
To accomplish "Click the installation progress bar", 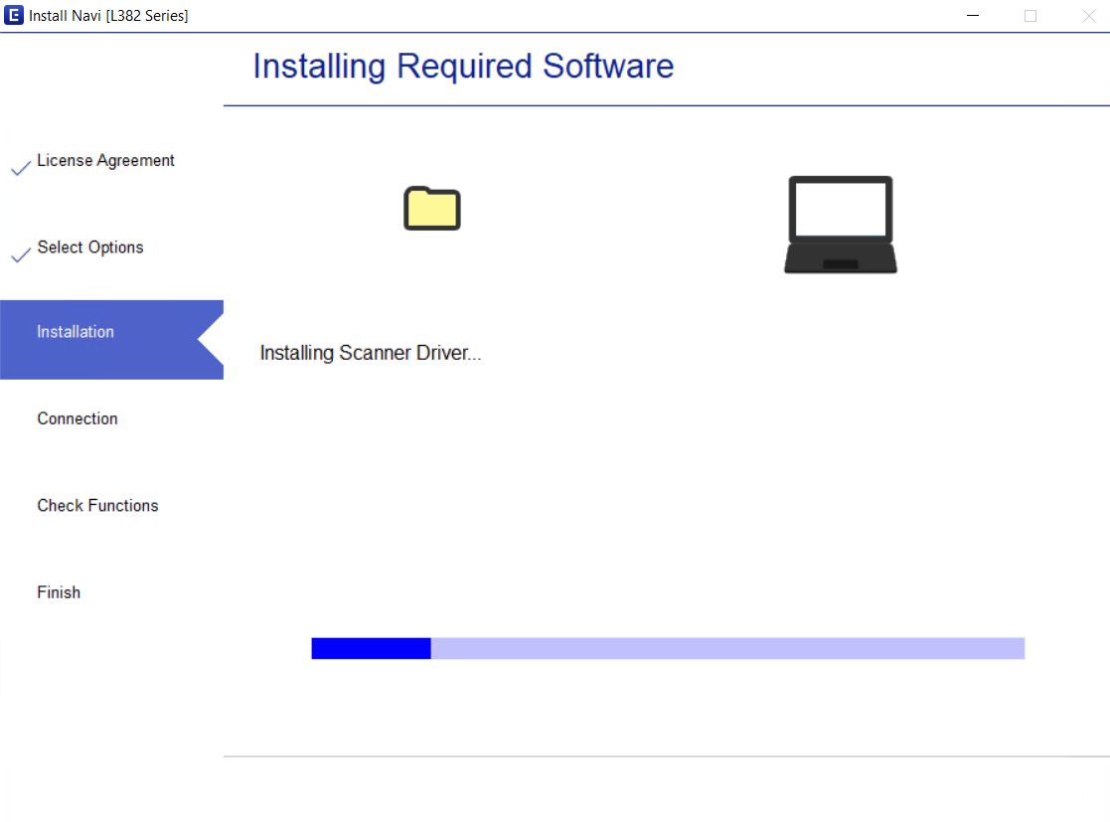I will coord(668,647).
